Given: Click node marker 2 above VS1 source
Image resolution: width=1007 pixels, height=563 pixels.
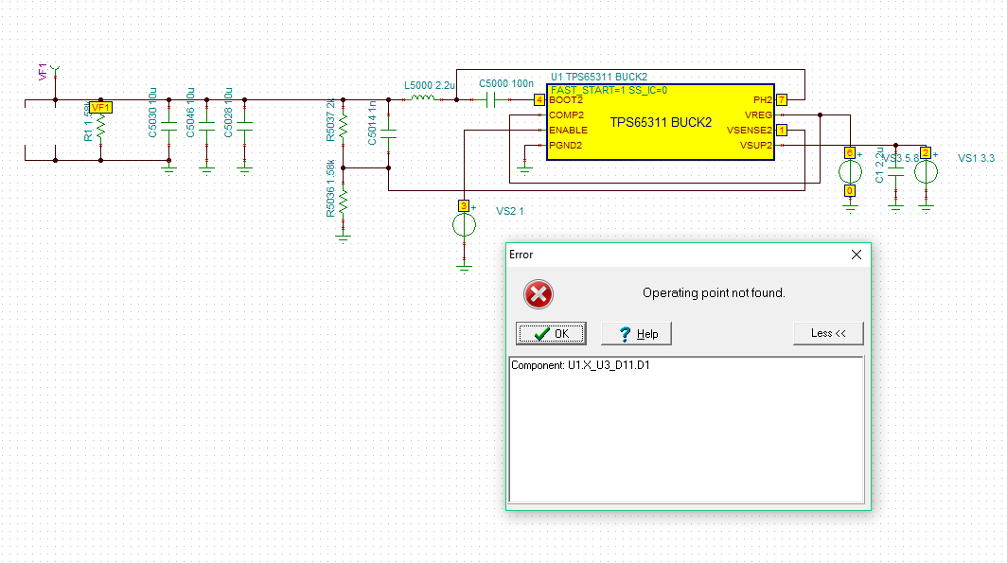Looking at the screenshot, I should [x=926, y=152].
